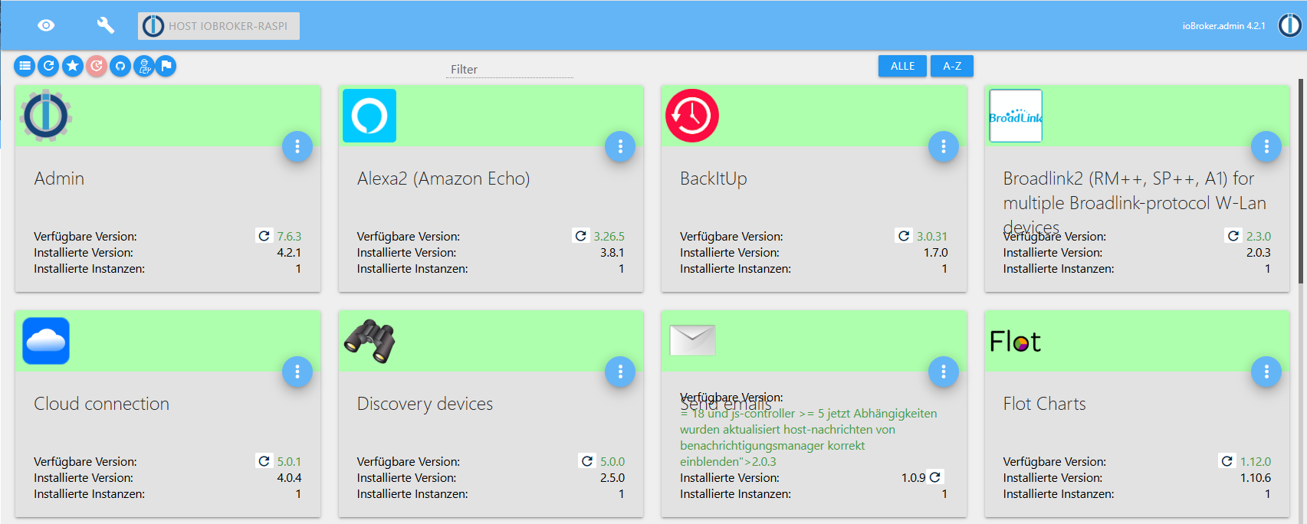Toggle the eye visibility icon in header
The height and width of the screenshot is (524, 1307).
coord(46,25)
